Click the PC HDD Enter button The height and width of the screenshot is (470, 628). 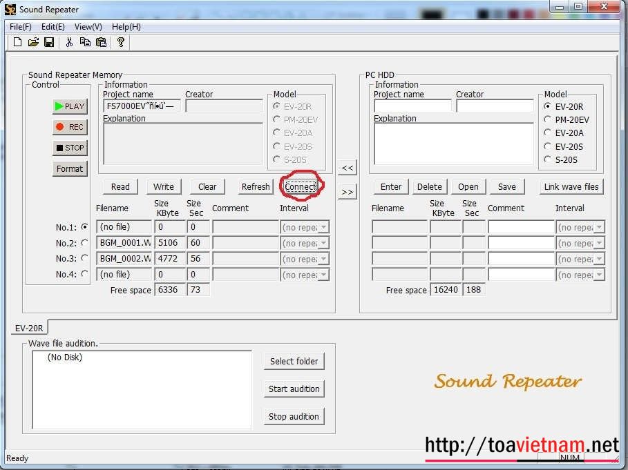tap(391, 187)
